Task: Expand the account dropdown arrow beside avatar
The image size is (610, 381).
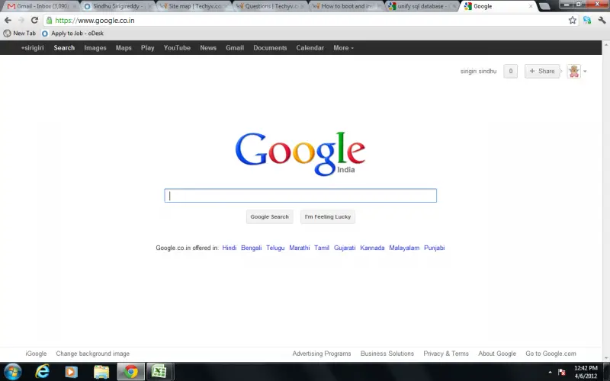Action: (585, 72)
